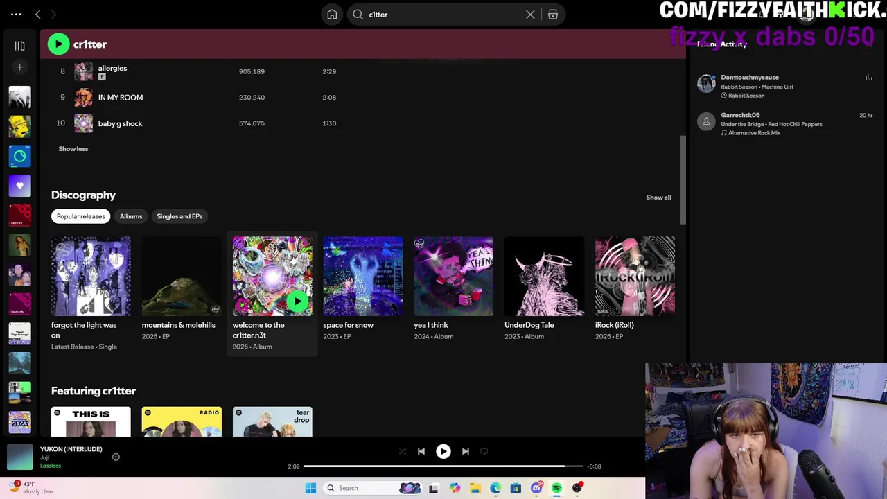
Task: Open welcome to the cr1tter.n3t title link
Action: pyautogui.click(x=258, y=330)
